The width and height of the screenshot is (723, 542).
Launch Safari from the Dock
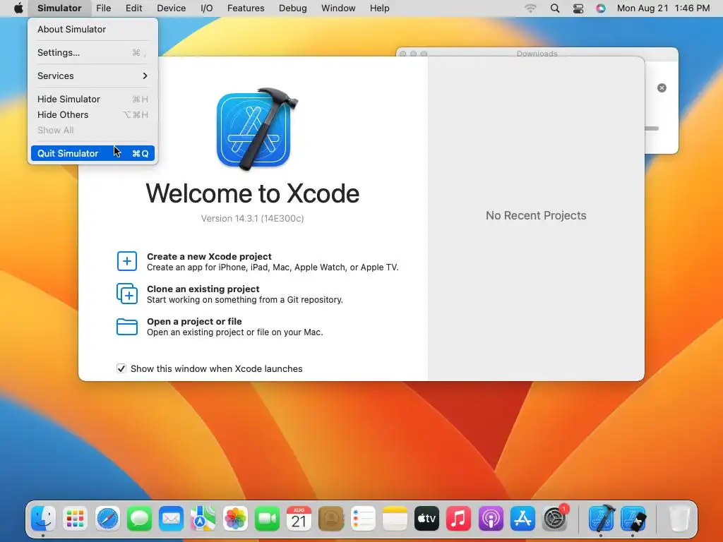tap(107, 519)
